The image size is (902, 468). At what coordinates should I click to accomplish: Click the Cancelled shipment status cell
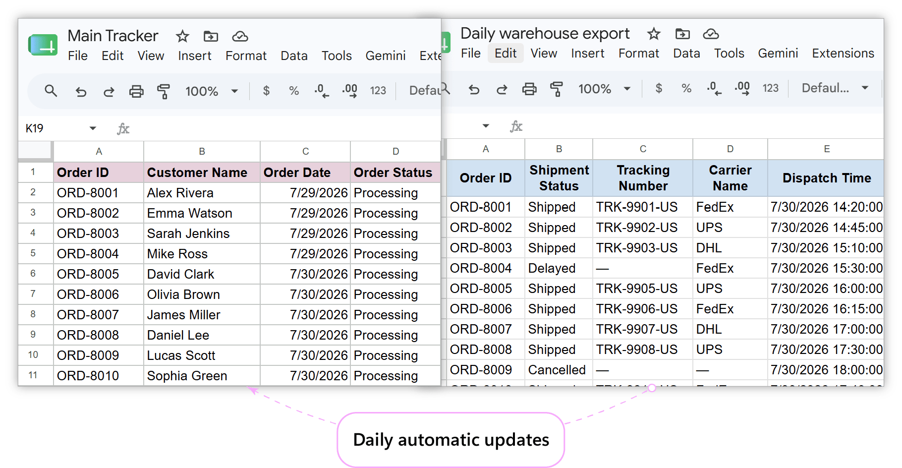click(x=559, y=370)
